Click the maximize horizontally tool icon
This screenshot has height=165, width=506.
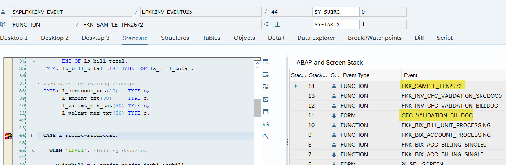coord(266,112)
